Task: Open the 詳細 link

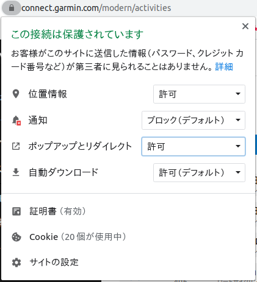Action: (x=224, y=66)
